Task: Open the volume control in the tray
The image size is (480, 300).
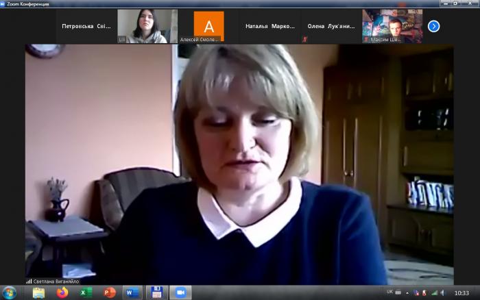Action: point(442,292)
